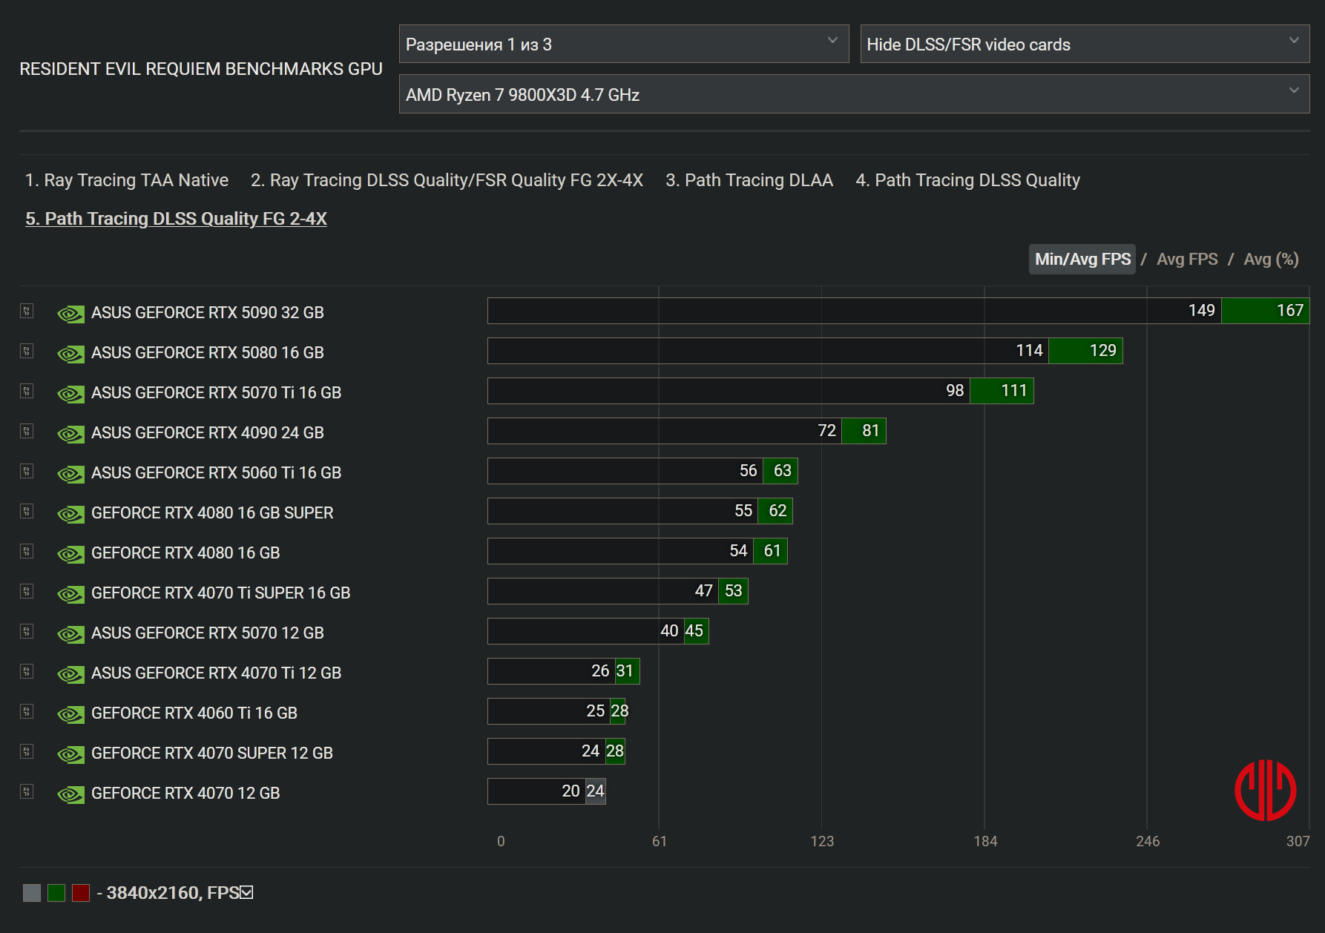Click the small icon left of RTX 5090 row

[x=27, y=311]
